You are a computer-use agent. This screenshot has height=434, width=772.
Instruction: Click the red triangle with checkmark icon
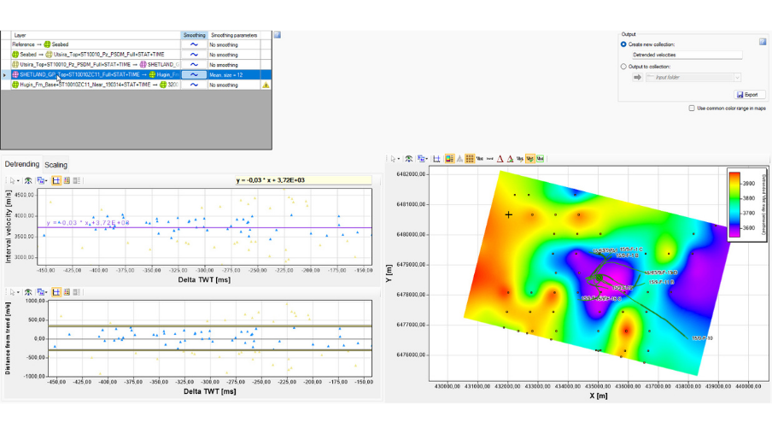510,159
